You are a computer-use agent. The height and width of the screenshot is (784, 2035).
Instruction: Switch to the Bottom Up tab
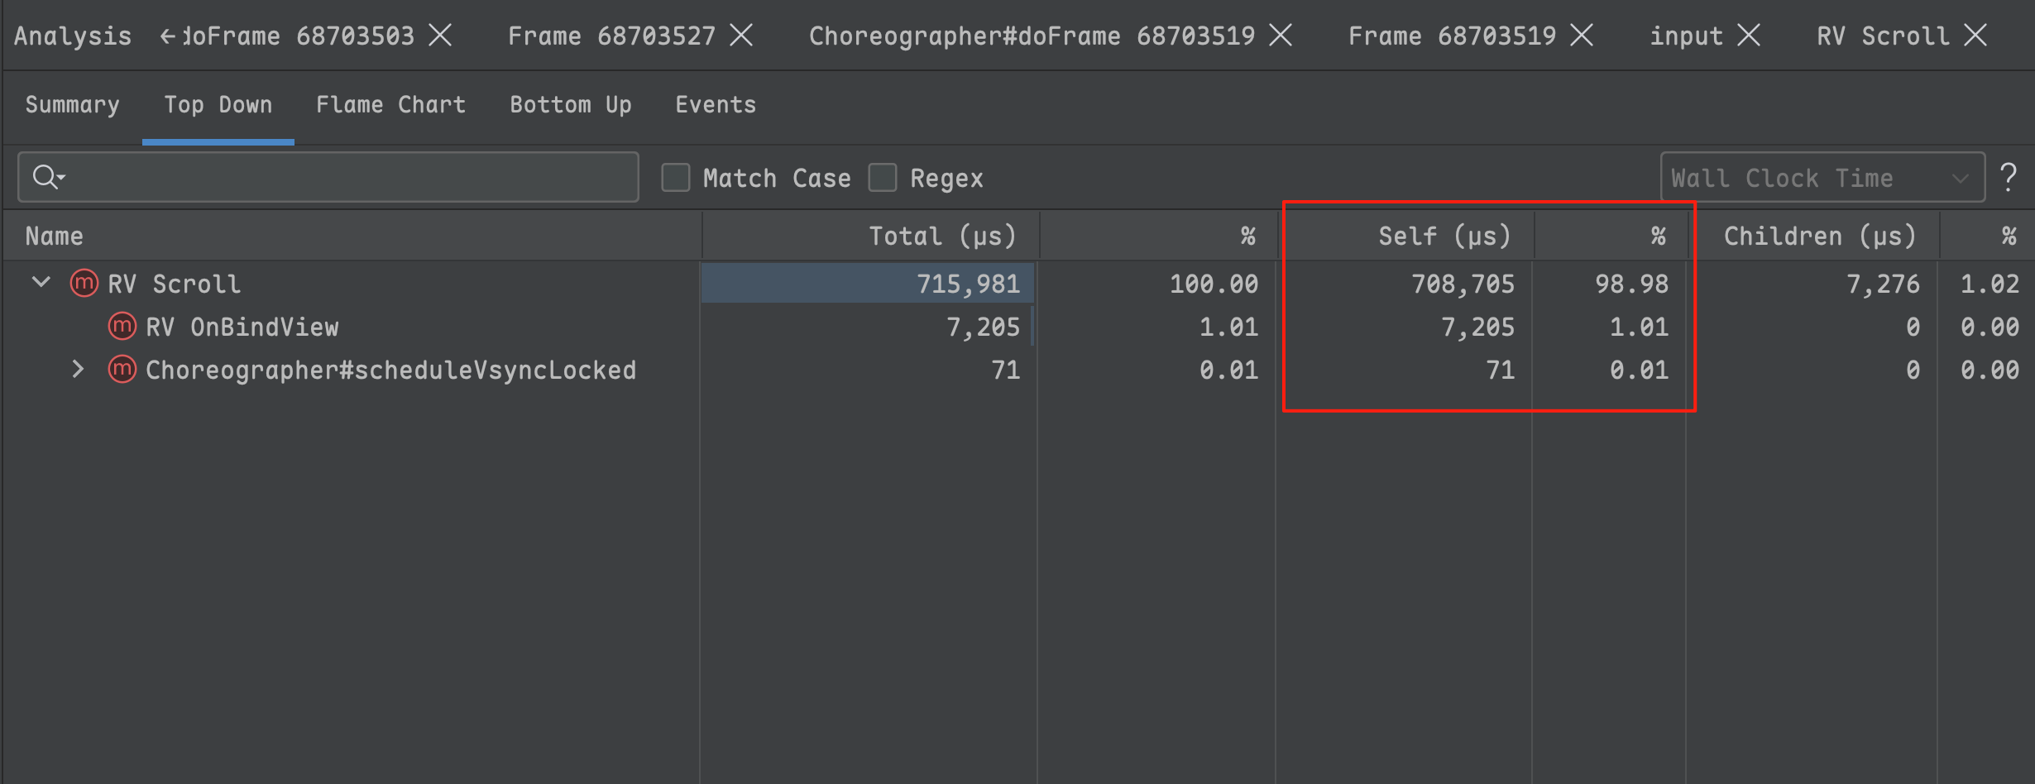[570, 105]
